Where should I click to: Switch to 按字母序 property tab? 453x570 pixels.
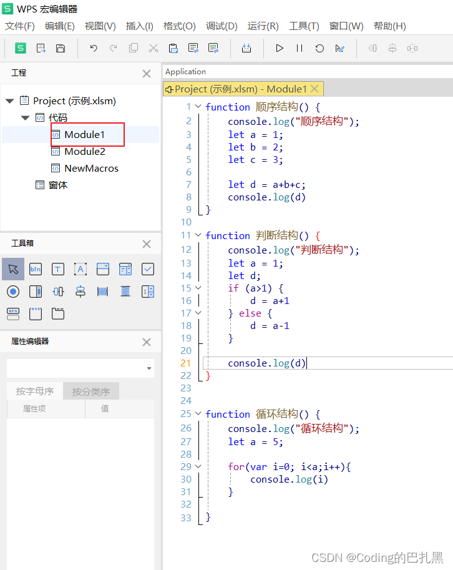pyautogui.click(x=35, y=391)
